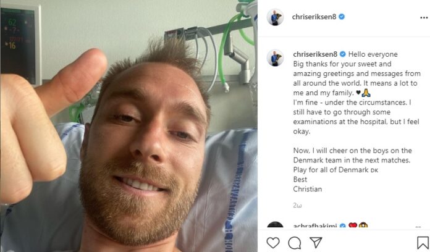
Task: Share post using the paper plane icon
Action: [x=316, y=242]
